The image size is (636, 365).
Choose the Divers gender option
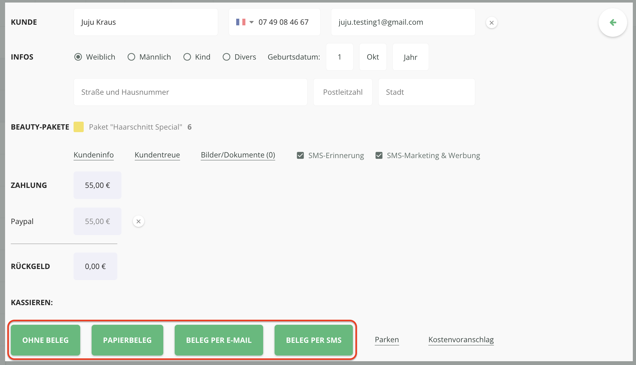[226, 57]
